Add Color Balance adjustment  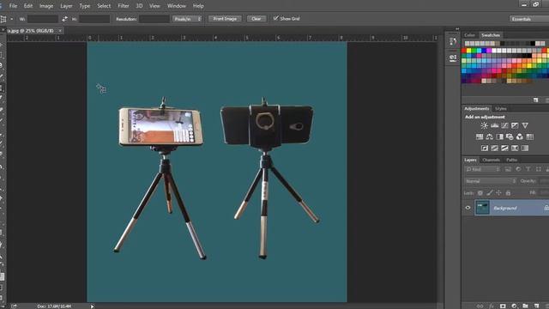tap(490, 136)
